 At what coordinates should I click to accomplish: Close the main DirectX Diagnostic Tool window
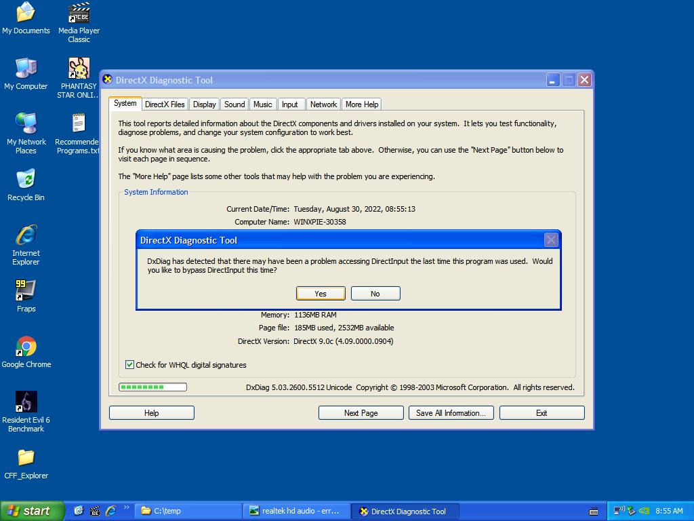[x=585, y=80]
